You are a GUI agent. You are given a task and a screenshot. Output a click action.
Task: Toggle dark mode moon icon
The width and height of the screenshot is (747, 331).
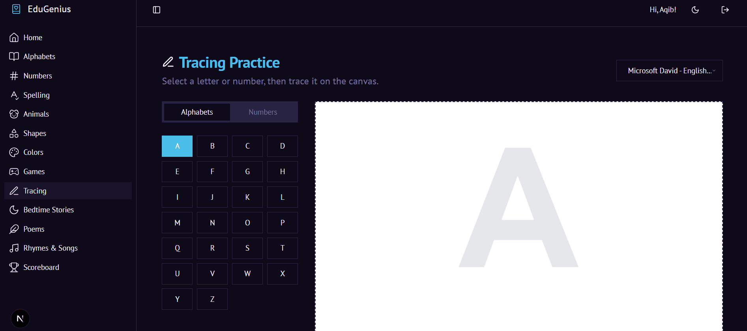(695, 10)
